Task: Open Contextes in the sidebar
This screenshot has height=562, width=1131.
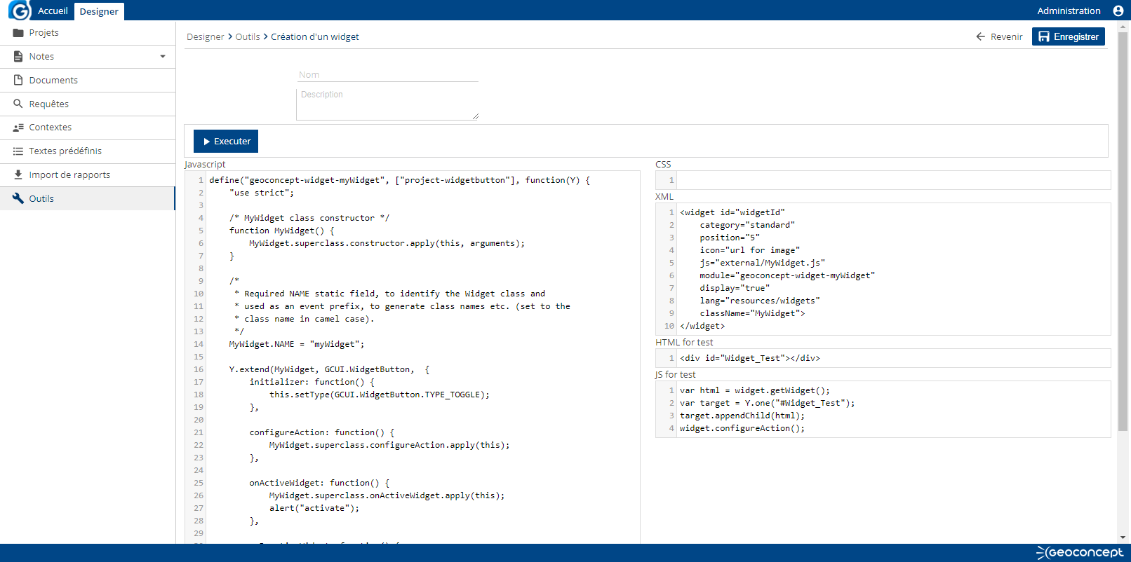Action: (x=88, y=128)
